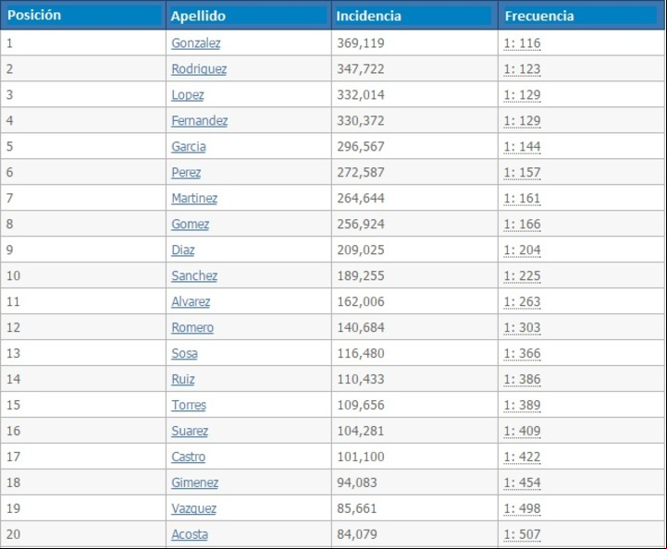This screenshot has width=667, height=549.
Task: Open the Gimenez surname link
Action: (195, 482)
